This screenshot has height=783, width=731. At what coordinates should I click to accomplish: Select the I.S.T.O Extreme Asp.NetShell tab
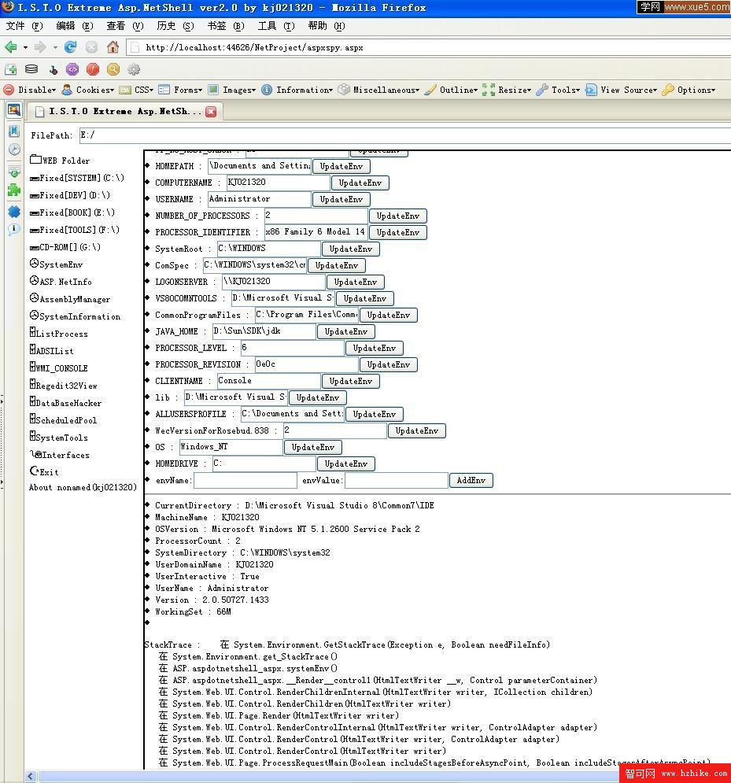(x=125, y=112)
